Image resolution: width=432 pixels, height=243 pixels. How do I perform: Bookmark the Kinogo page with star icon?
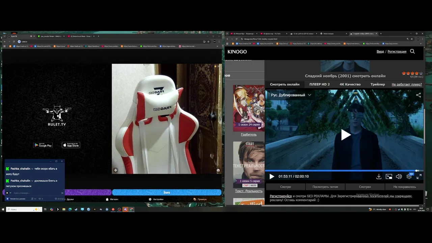412,39
